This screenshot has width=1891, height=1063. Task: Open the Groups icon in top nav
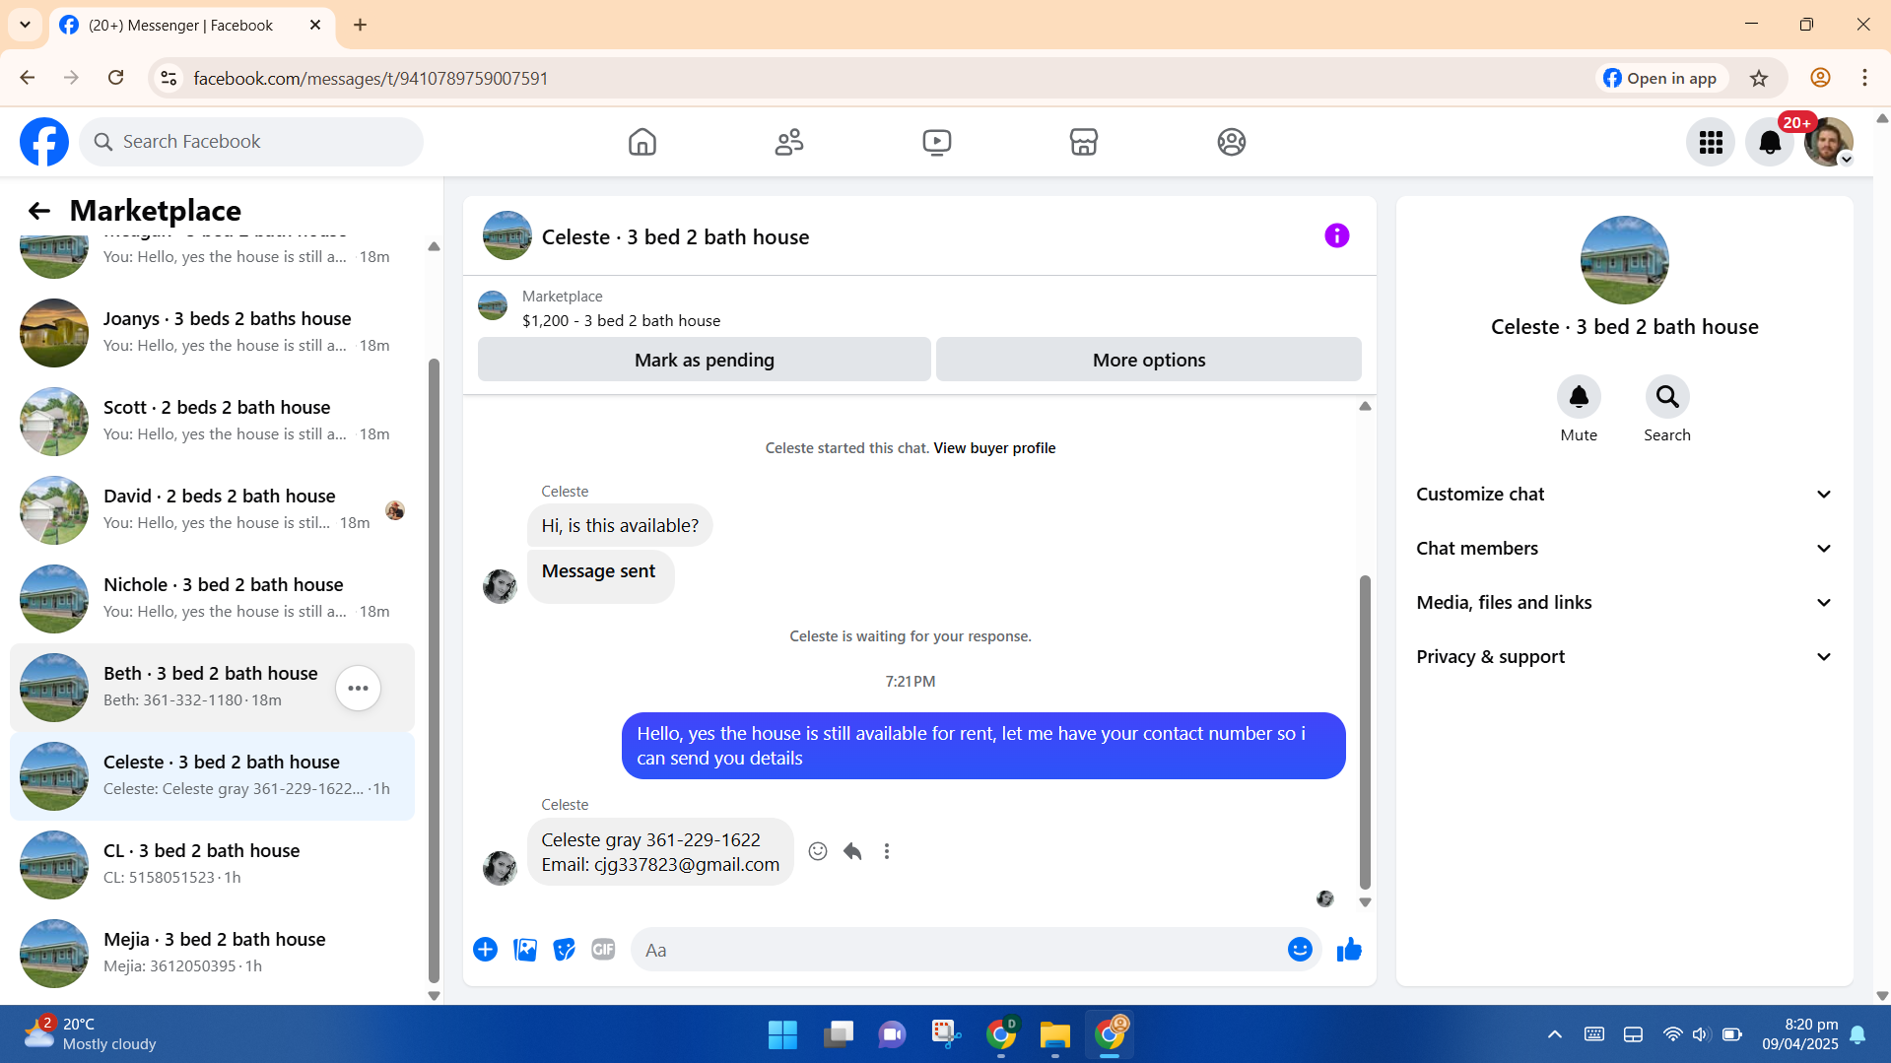(1232, 142)
